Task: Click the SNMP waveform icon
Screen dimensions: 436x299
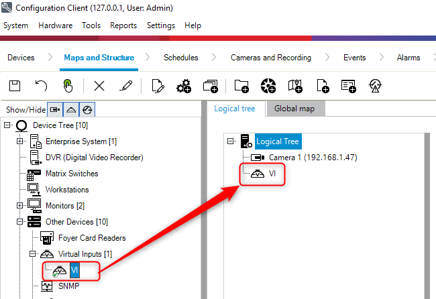Action: pyautogui.click(x=47, y=286)
